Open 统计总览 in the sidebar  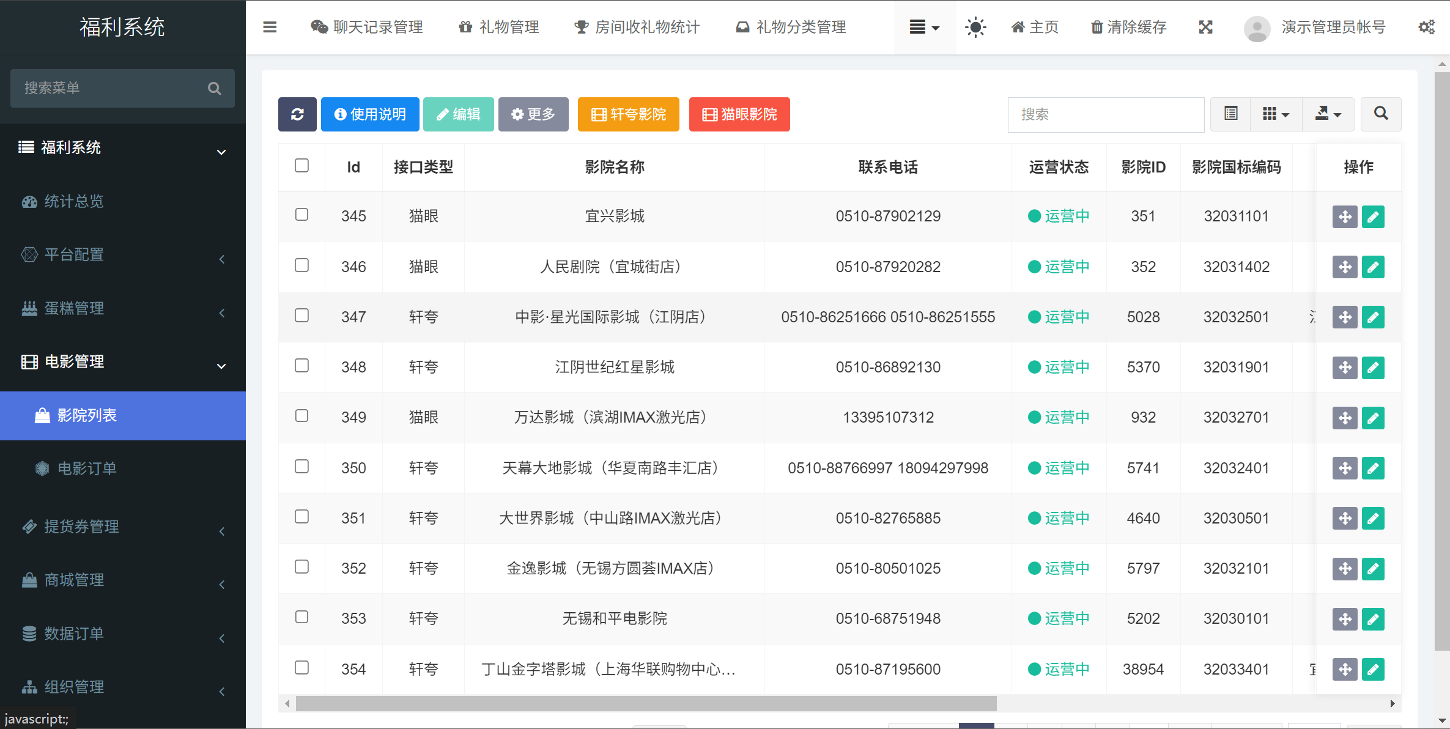click(123, 202)
